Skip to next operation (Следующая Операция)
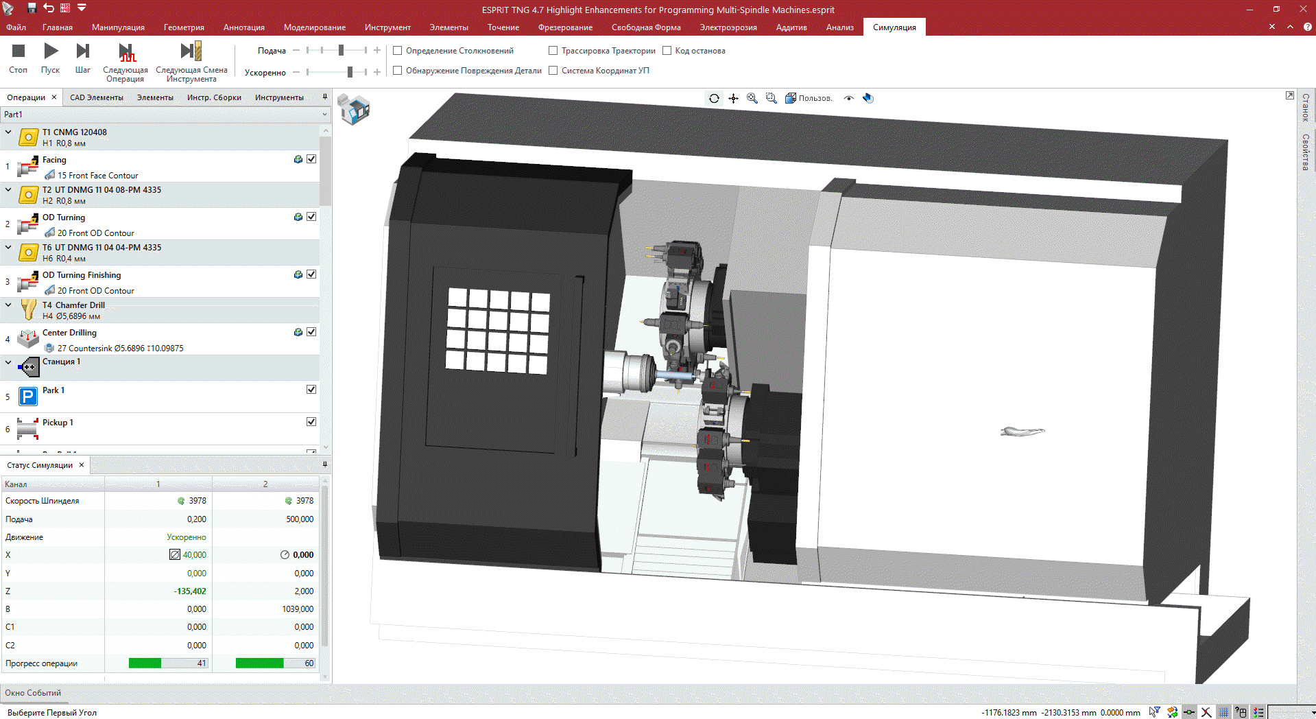The image size is (1316, 719). (125, 52)
